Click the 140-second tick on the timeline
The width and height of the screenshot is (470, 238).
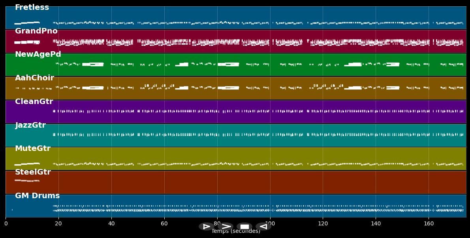(x=376, y=224)
